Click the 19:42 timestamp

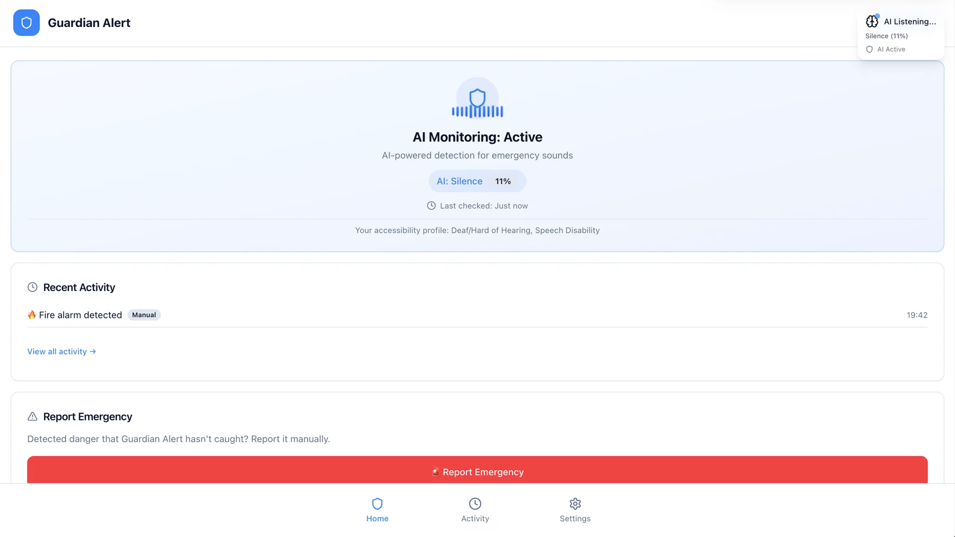[917, 315]
